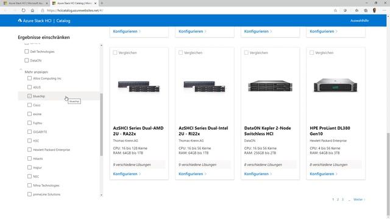The width and height of the screenshot is (390, 219).
Task: Open the HPE ProLiant DL380 server image
Action: [x=336, y=85]
